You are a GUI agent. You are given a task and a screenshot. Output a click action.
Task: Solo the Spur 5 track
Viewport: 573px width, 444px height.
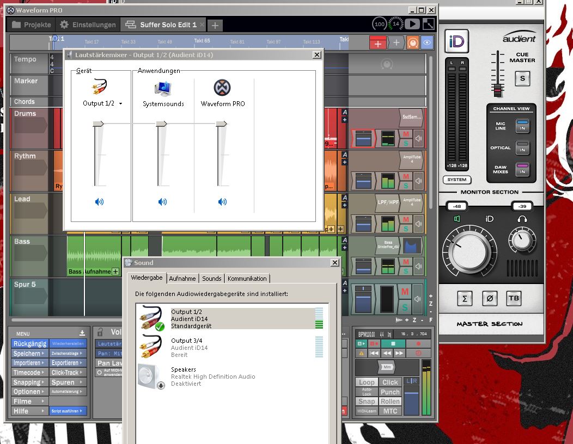tap(405, 307)
